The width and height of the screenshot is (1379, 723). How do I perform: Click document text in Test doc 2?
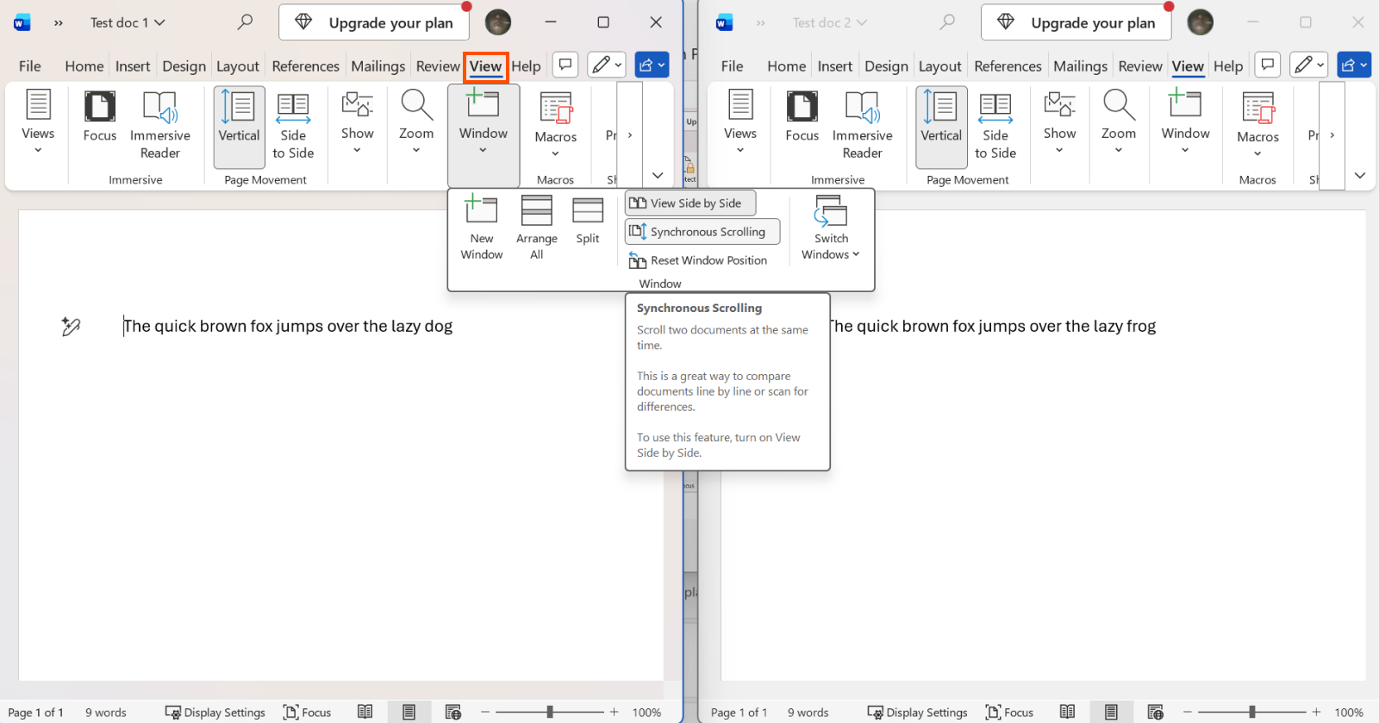point(992,326)
